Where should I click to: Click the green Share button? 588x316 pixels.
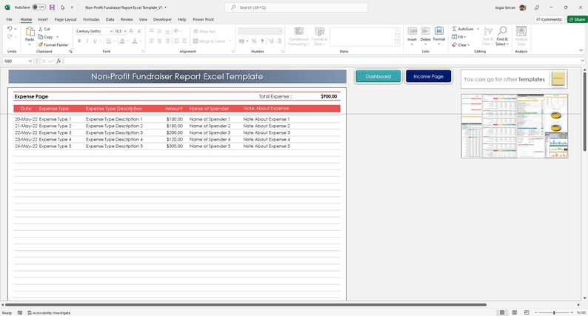click(x=577, y=19)
